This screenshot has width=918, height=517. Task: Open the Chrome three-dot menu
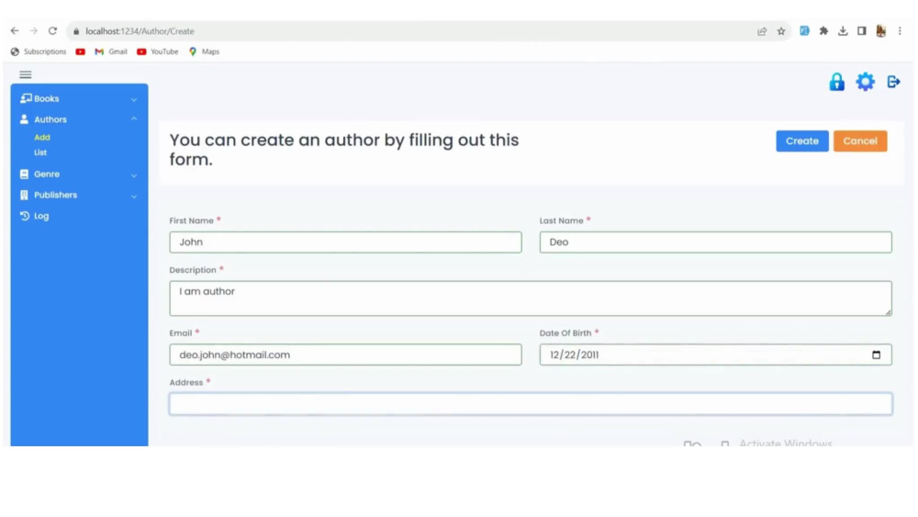(900, 31)
